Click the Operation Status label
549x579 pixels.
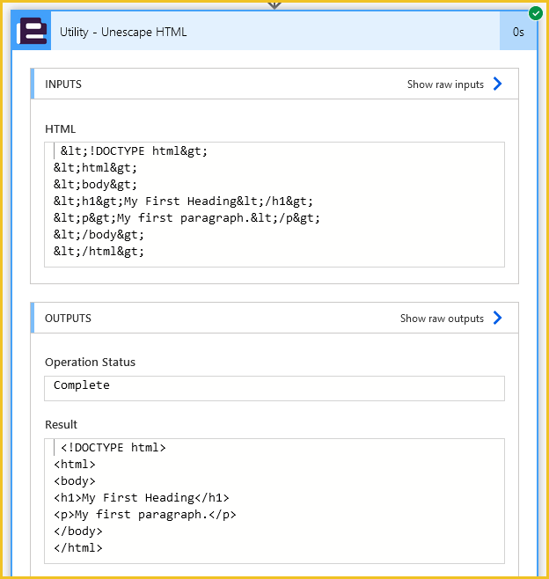pos(90,363)
